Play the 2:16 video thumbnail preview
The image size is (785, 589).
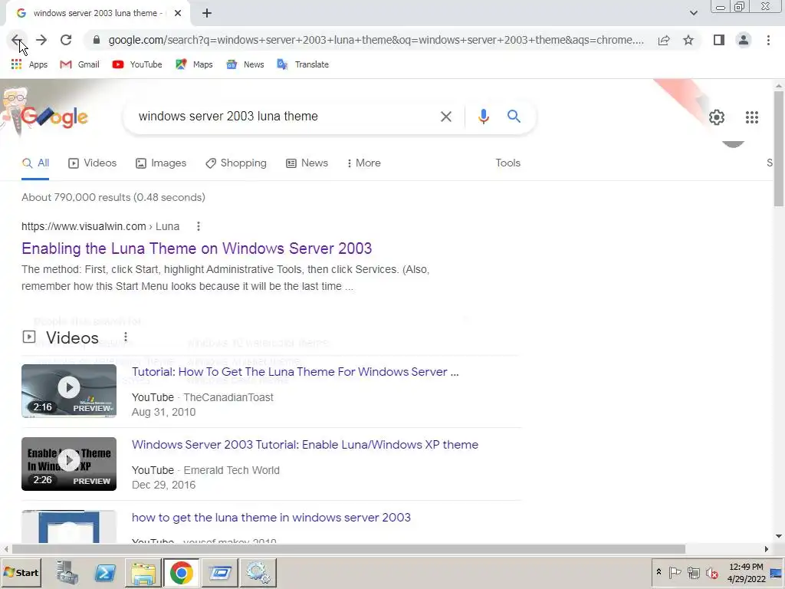click(69, 390)
